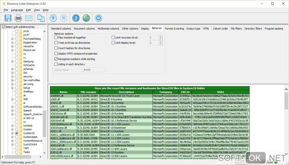Start listing generation with the play button
Screen dimensions: 289x165
(x=53, y=18)
